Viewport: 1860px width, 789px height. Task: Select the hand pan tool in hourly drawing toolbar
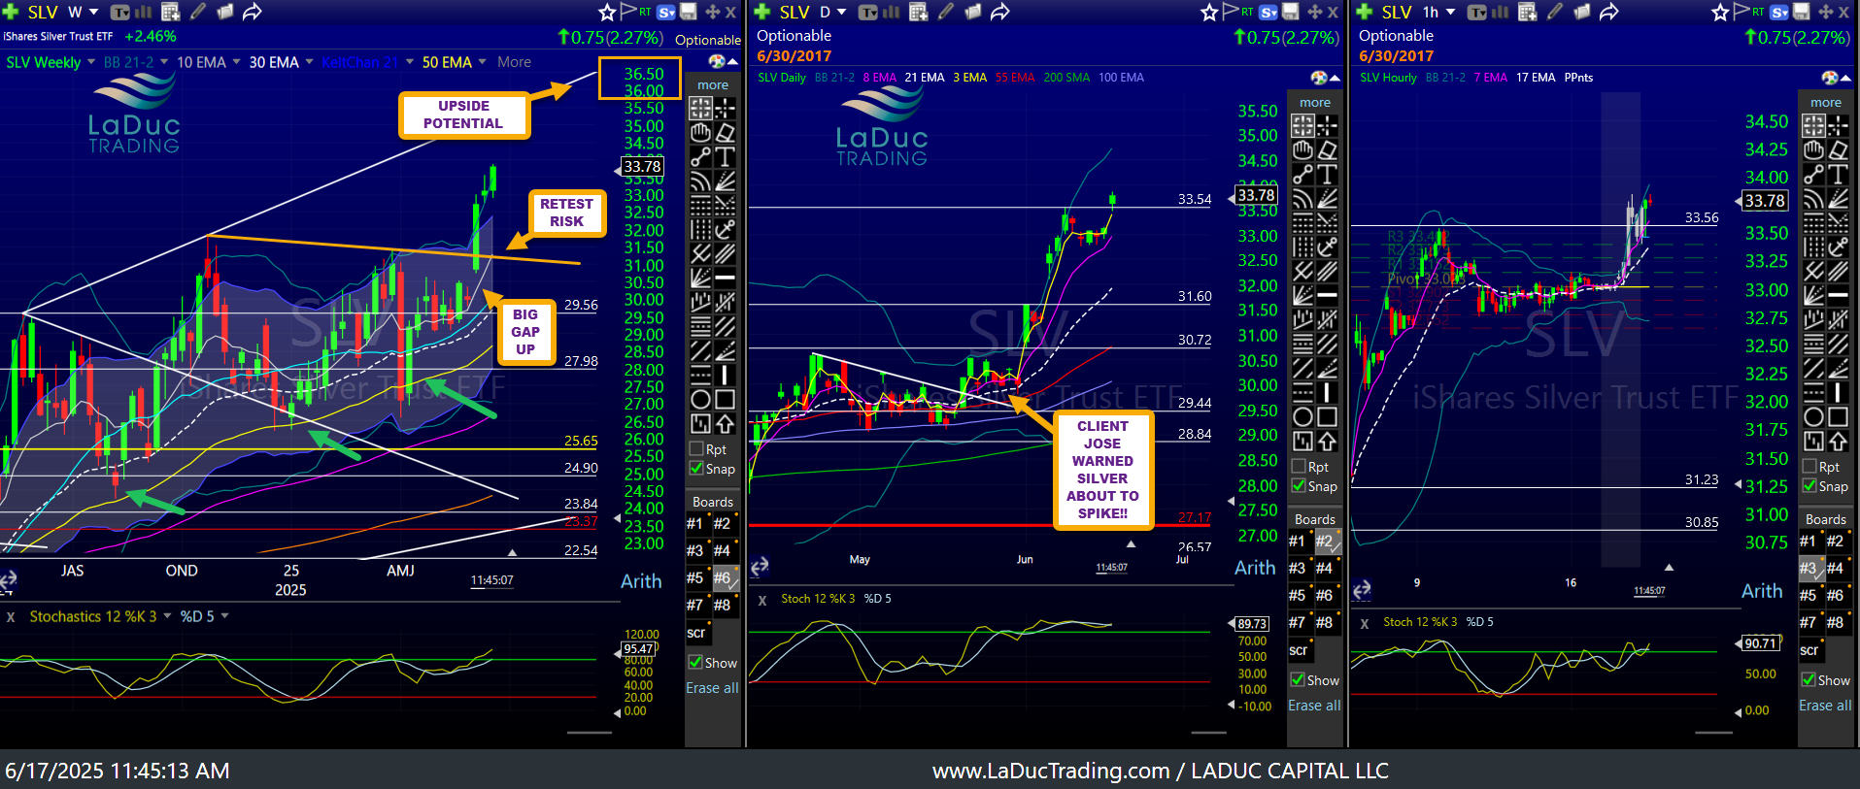click(x=1813, y=149)
